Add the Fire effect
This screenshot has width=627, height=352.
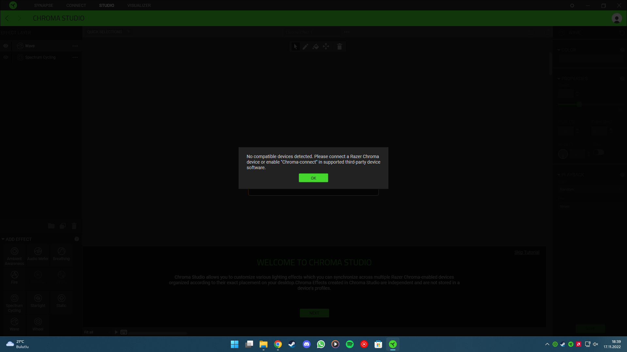(14, 277)
